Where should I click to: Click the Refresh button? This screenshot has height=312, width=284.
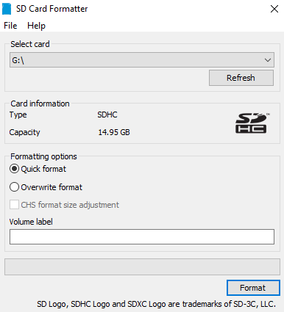pos(241,78)
